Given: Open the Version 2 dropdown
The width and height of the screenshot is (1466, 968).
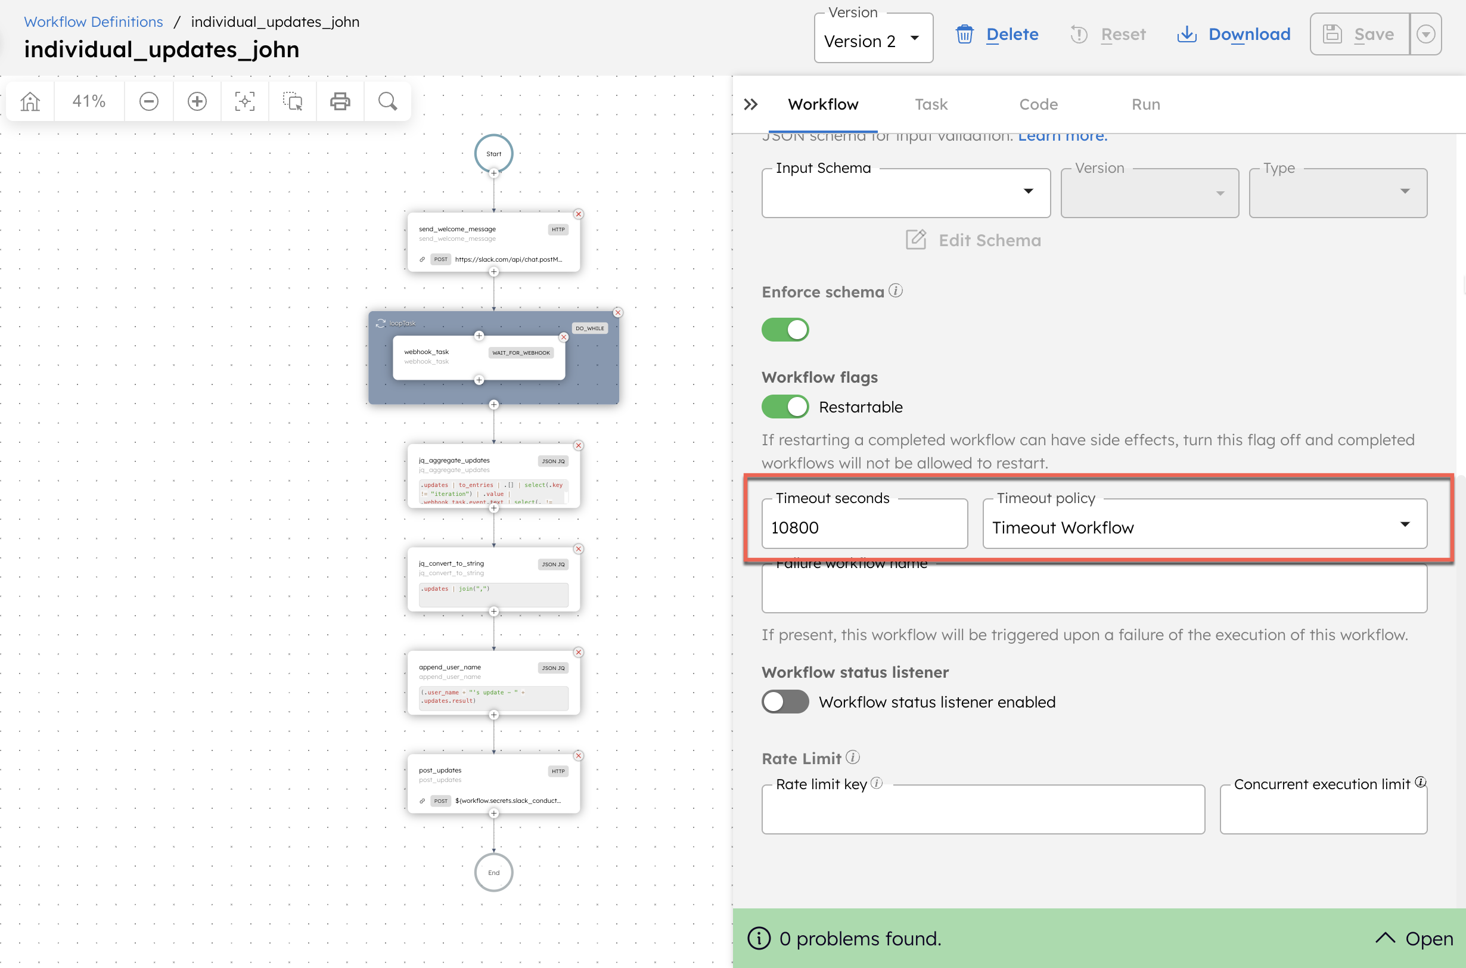Looking at the screenshot, I should pyautogui.click(x=874, y=39).
